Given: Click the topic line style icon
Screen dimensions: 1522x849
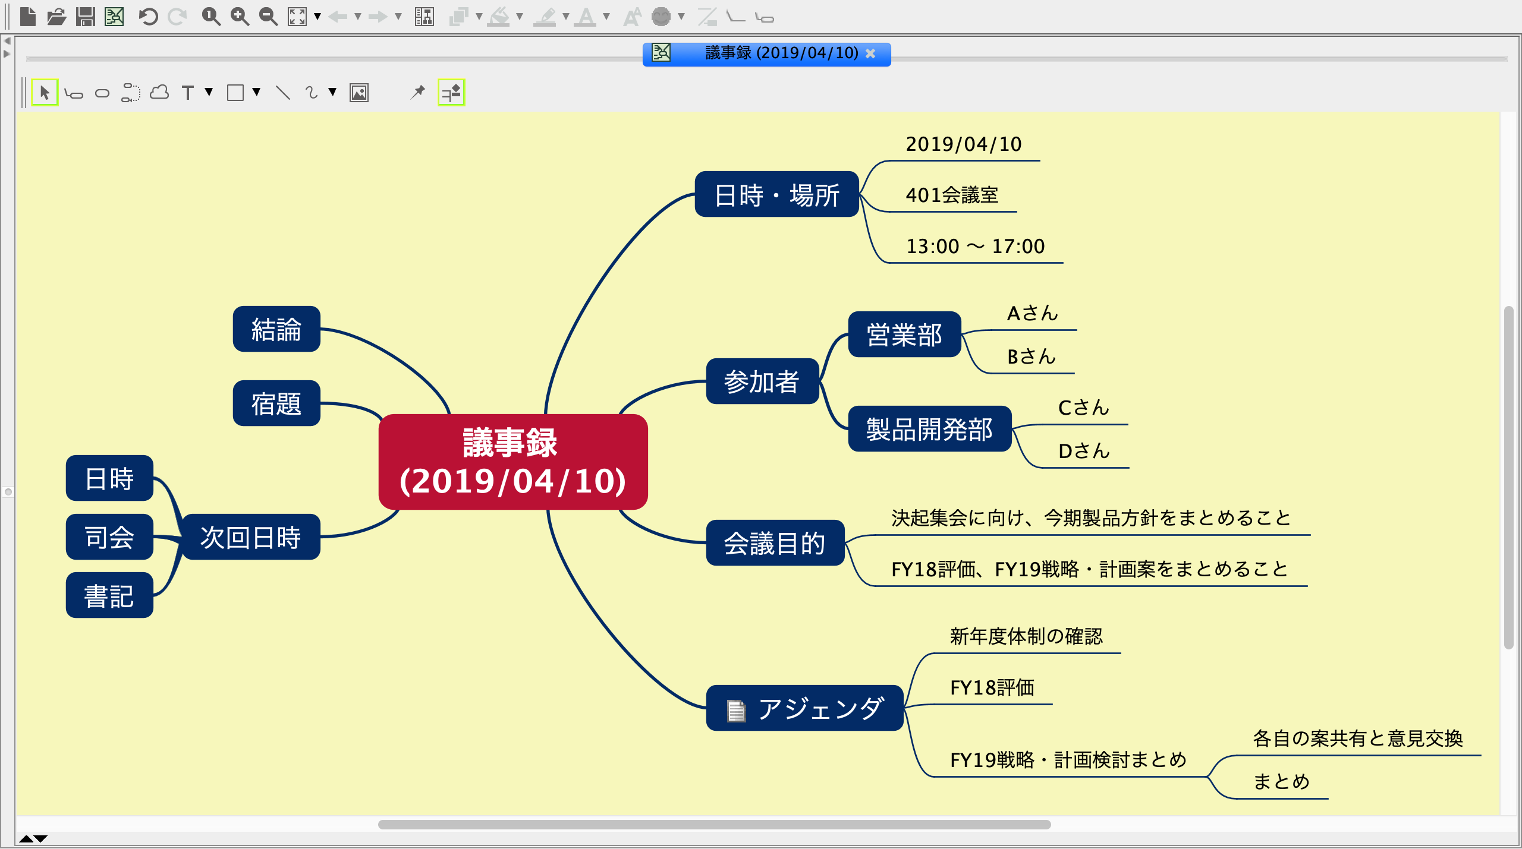Looking at the screenshot, I should pyautogui.click(x=707, y=17).
